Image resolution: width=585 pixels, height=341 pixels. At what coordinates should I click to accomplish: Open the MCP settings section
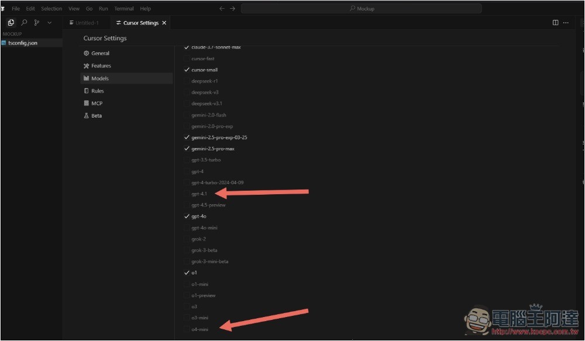pyautogui.click(x=97, y=104)
